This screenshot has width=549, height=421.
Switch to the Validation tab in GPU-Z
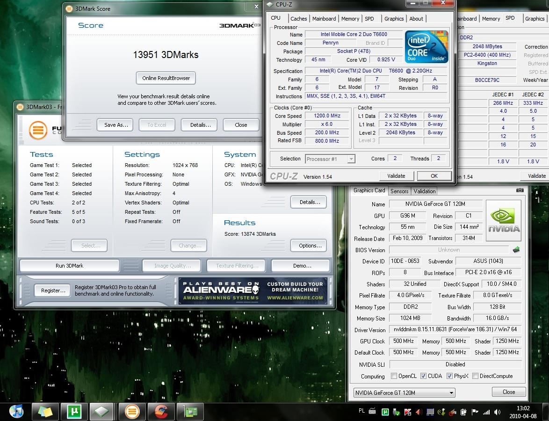pyautogui.click(x=424, y=191)
